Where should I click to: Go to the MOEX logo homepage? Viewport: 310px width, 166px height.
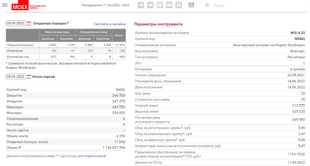point(29,5)
